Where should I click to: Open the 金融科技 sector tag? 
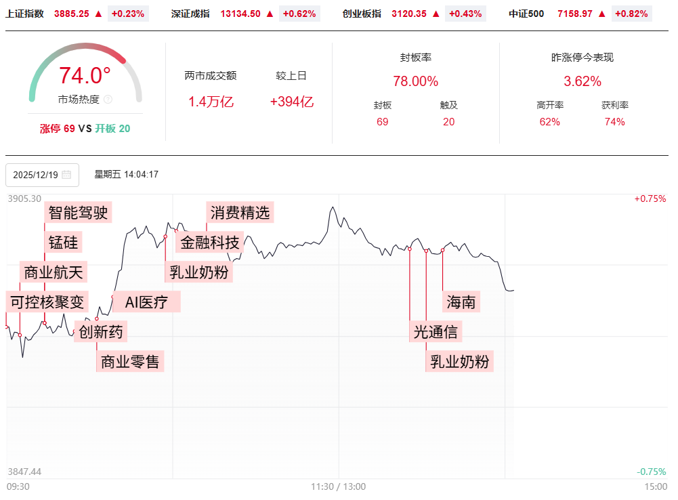210,243
